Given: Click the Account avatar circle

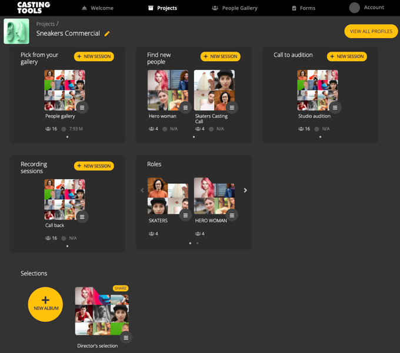Looking at the screenshot, I should (x=354, y=8).
